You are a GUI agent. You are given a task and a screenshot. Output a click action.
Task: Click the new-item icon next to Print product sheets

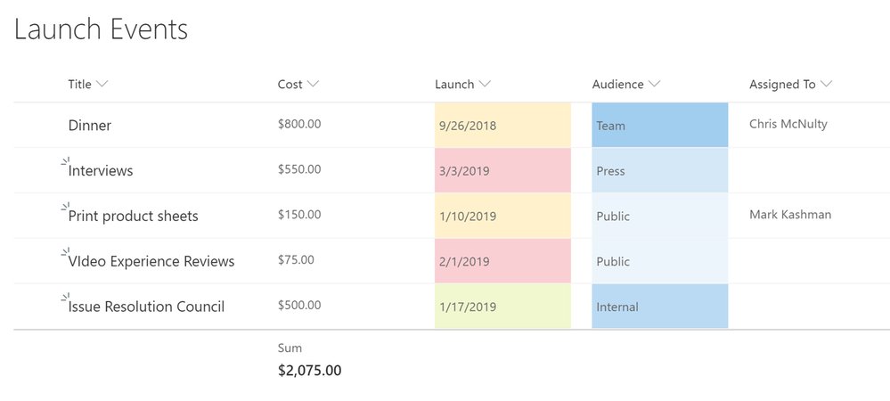(x=65, y=208)
